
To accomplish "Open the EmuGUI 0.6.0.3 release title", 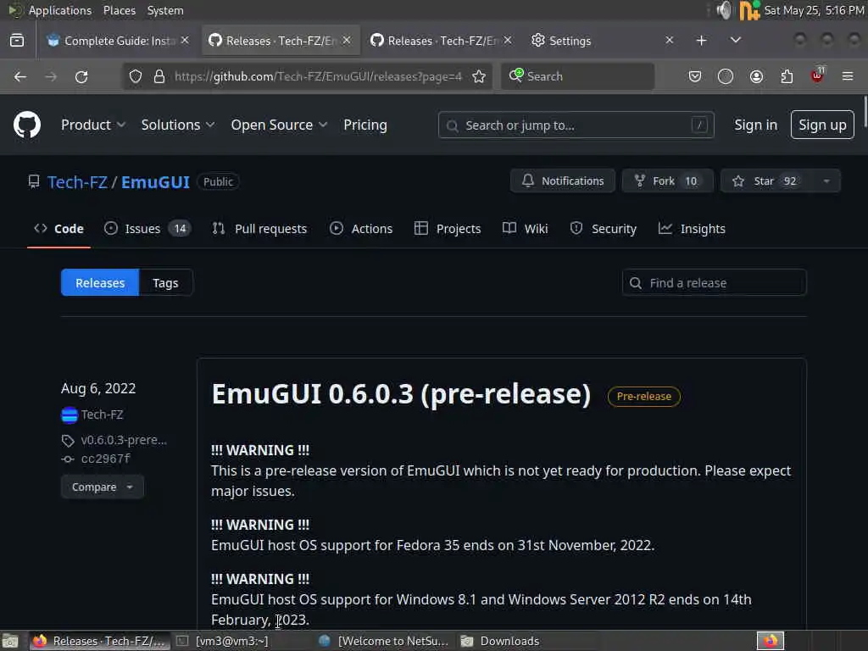I will (401, 394).
